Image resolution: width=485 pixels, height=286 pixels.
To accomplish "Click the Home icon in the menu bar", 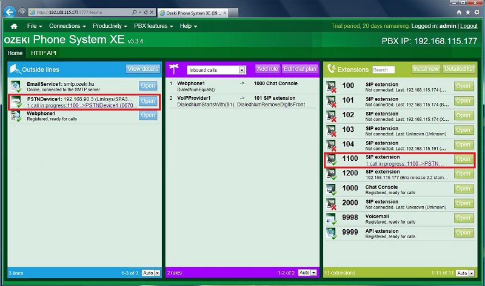I will pos(14,26).
